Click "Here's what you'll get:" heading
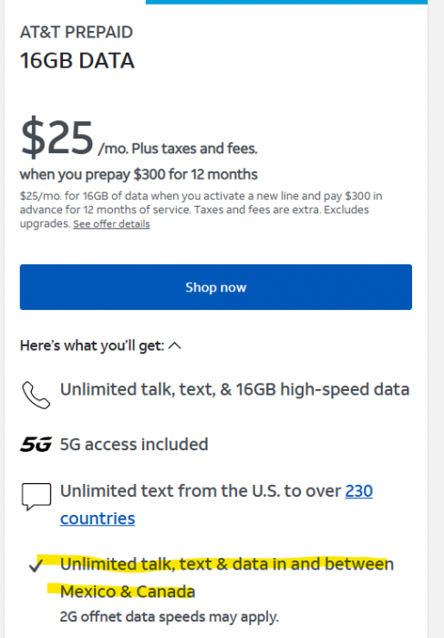This screenshot has height=638, width=444. point(92,345)
